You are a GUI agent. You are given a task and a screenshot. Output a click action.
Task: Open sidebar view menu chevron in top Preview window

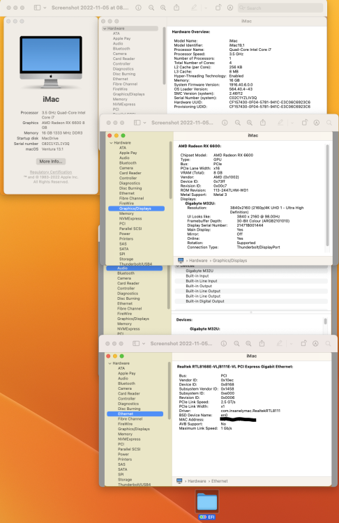[x=45, y=8]
